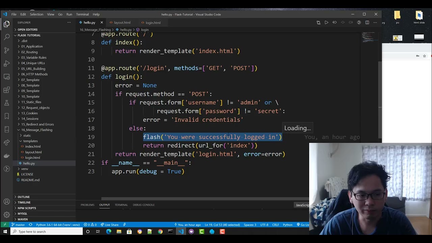The height and width of the screenshot is (243, 432).
Task: Switch to the login.html editor tab
Action: [x=153, y=23]
